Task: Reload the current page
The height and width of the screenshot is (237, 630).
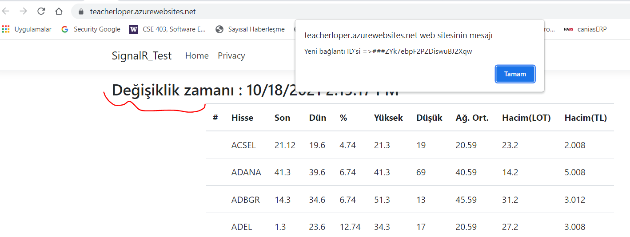Action: [x=41, y=12]
